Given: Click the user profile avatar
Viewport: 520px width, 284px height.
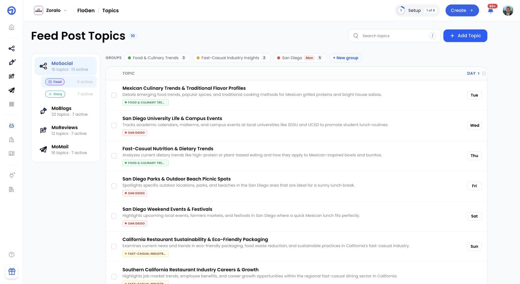Looking at the screenshot, I should (508, 10).
